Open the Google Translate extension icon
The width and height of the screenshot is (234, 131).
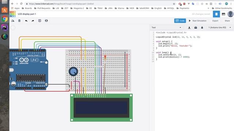pyautogui.click(x=193, y=4)
